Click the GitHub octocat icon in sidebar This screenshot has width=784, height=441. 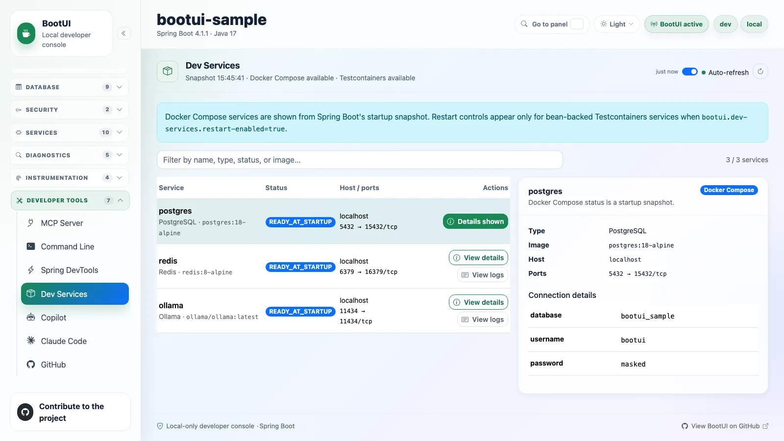point(31,365)
